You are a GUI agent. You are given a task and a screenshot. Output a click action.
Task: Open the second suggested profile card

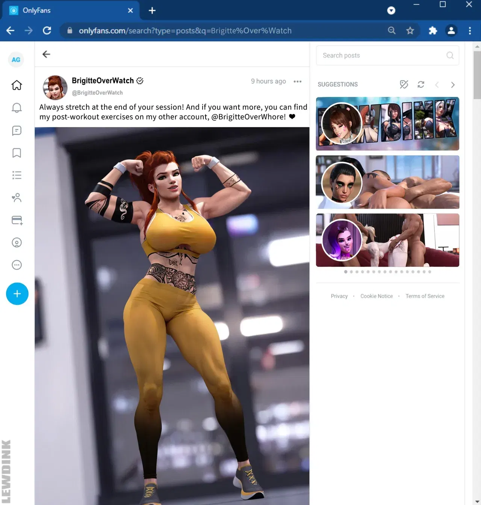[x=387, y=182]
